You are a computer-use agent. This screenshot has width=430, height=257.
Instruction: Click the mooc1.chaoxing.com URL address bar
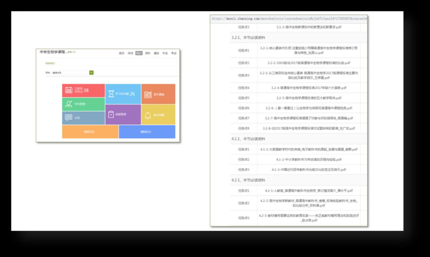[289, 19]
